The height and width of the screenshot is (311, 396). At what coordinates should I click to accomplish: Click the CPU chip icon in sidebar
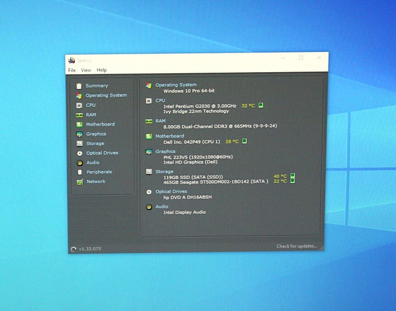point(79,105)
